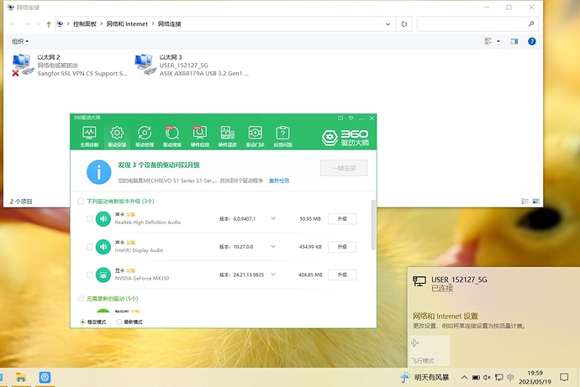This screenshot has height=387, width=580.
Task: Click 升级 for Intel(R) Display Audio
Action: pyautogui.click(x=342, y=247)
